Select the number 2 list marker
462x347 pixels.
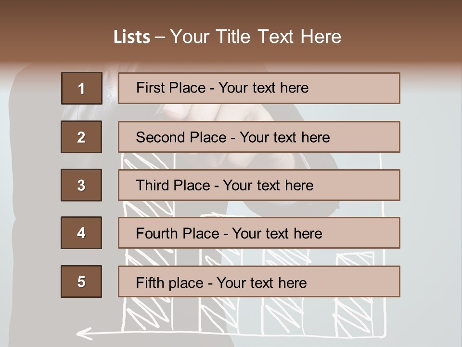[81, 137]
